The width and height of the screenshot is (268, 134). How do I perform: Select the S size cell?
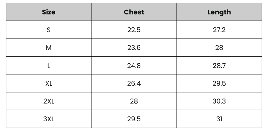49,30
